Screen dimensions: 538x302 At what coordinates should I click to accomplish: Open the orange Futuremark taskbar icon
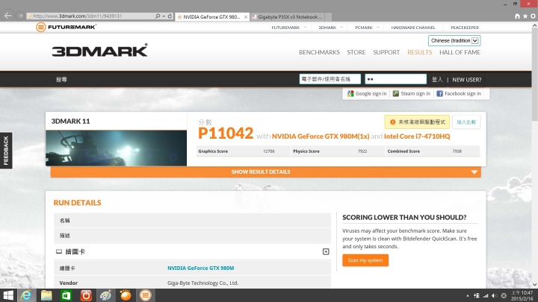click(x=146, y=295)
